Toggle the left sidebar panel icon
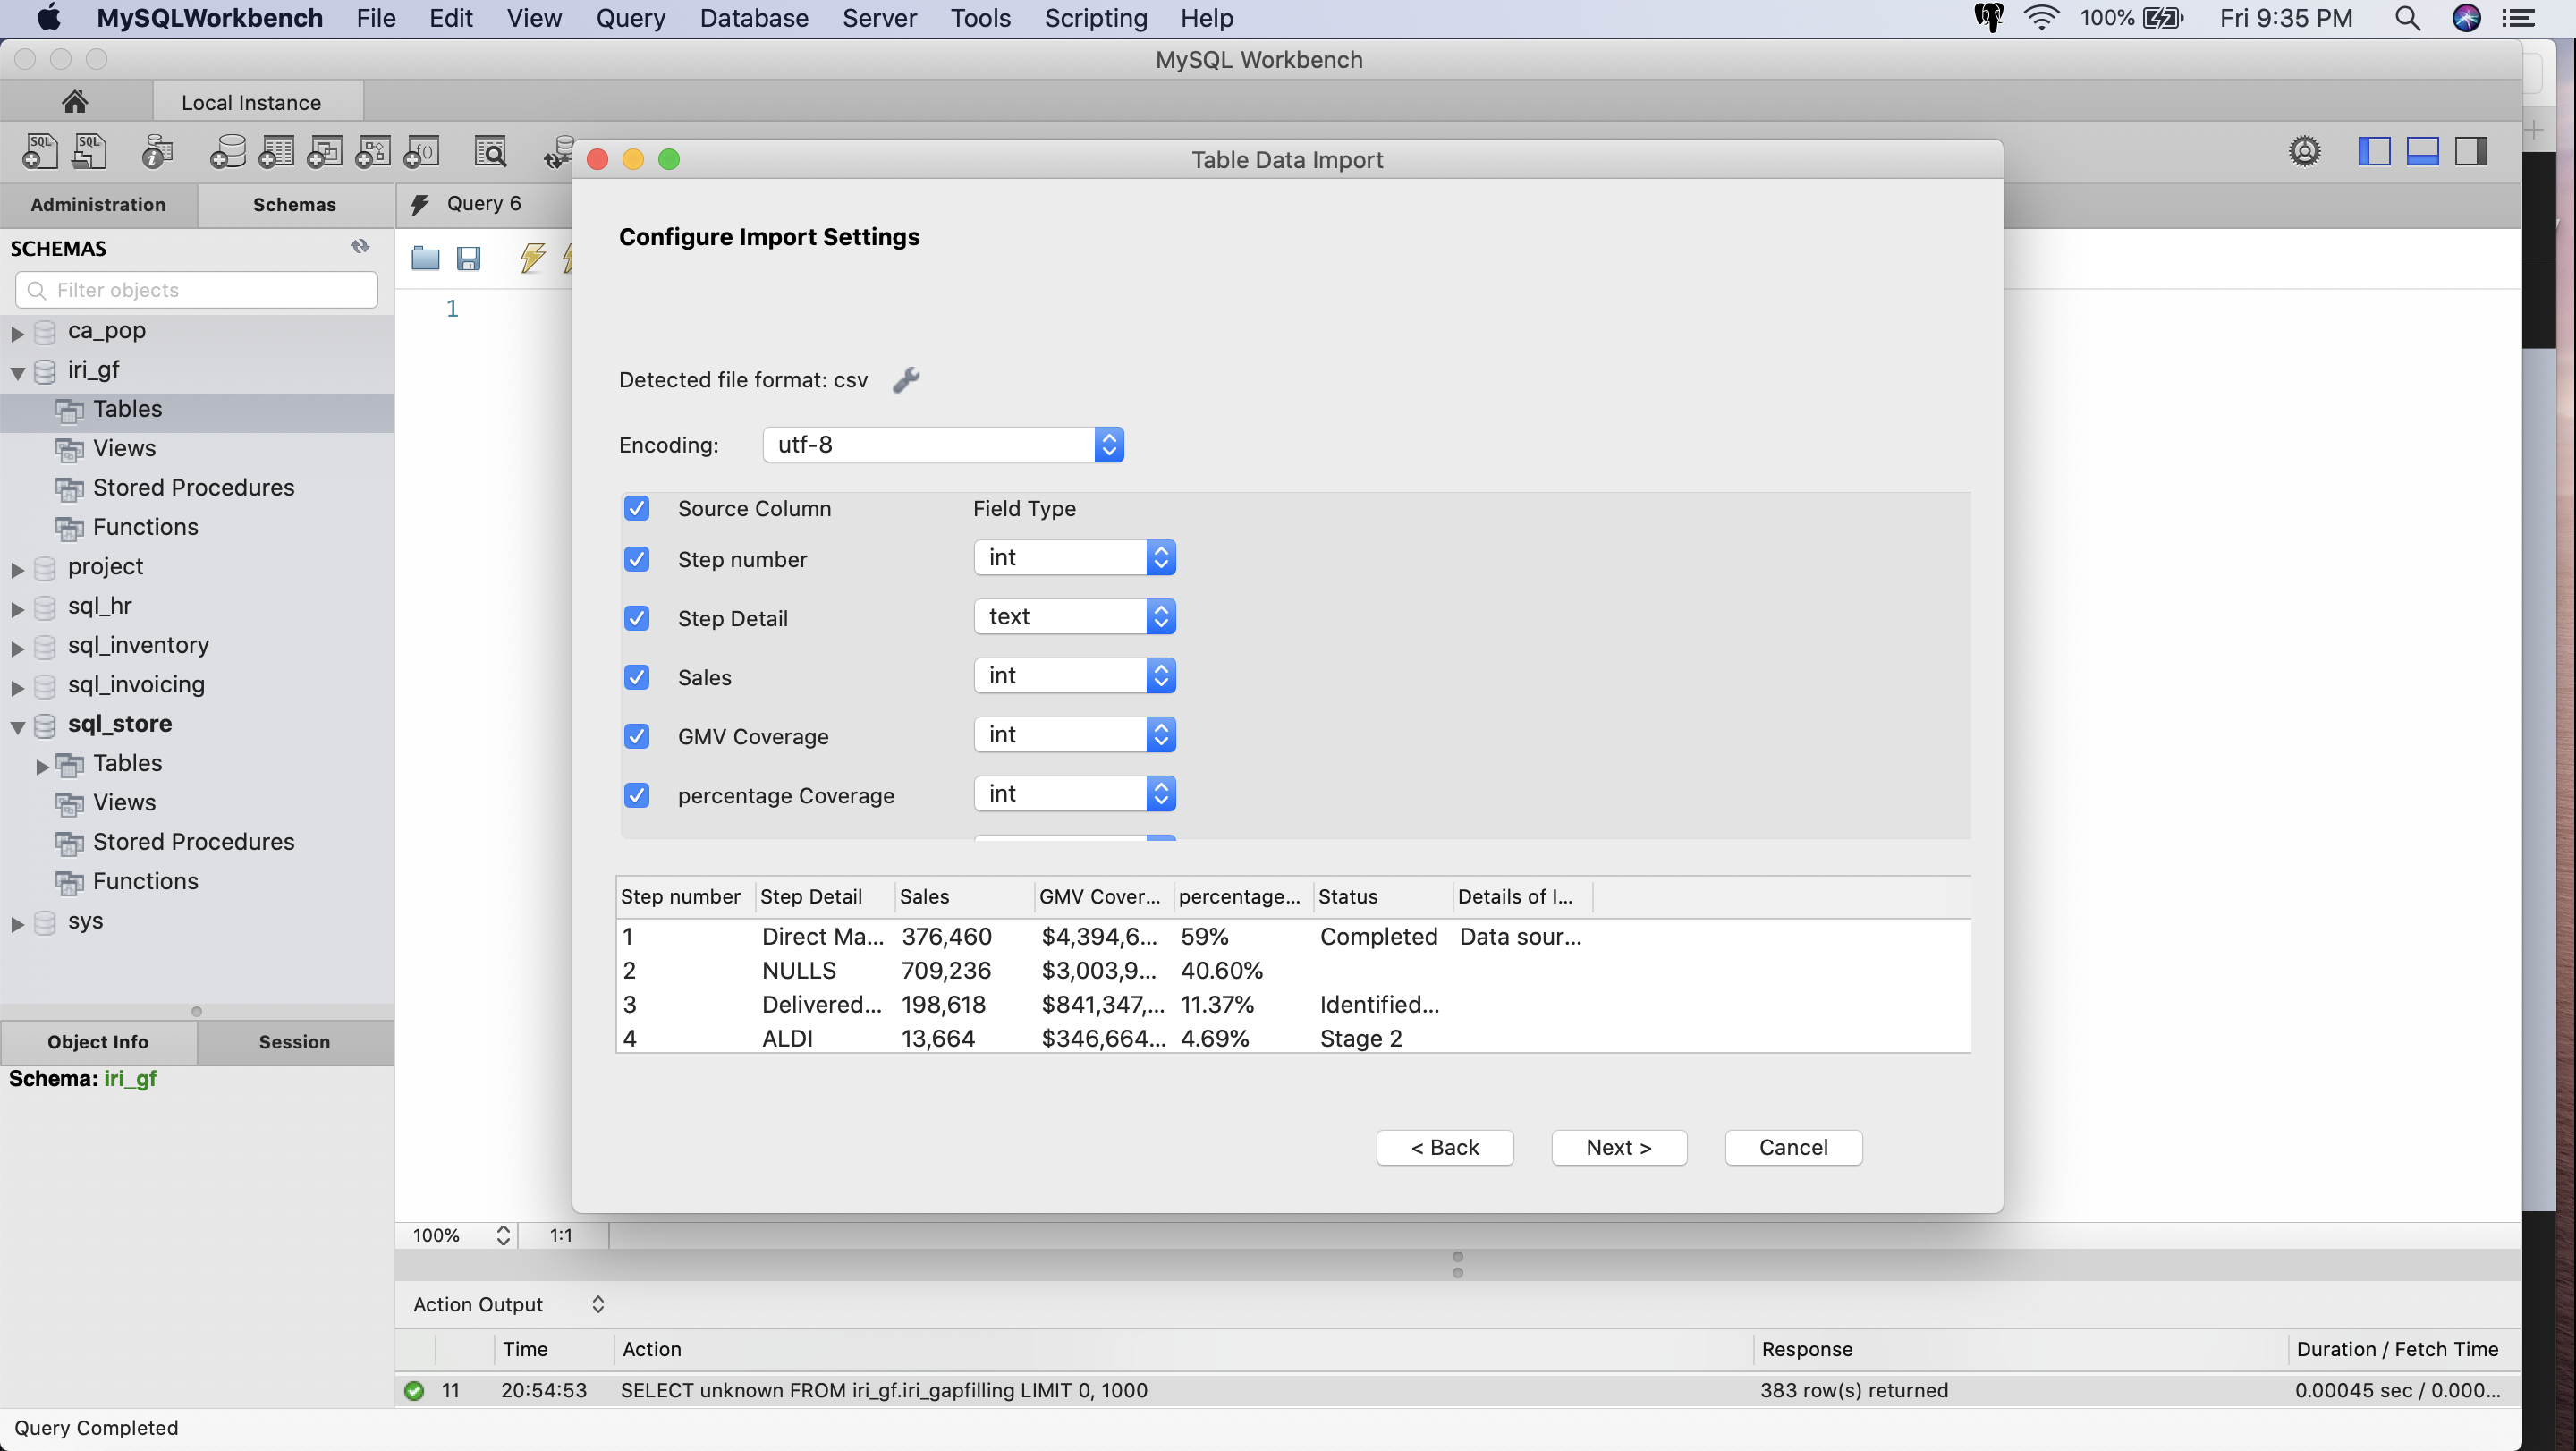Image resolution: width=2576 pixels, height=1451 pixels. click(2374, 152)
